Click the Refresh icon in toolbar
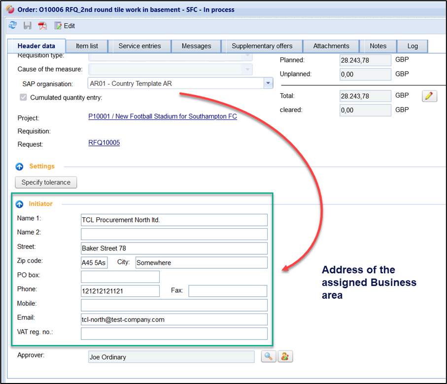 (13, 26)
